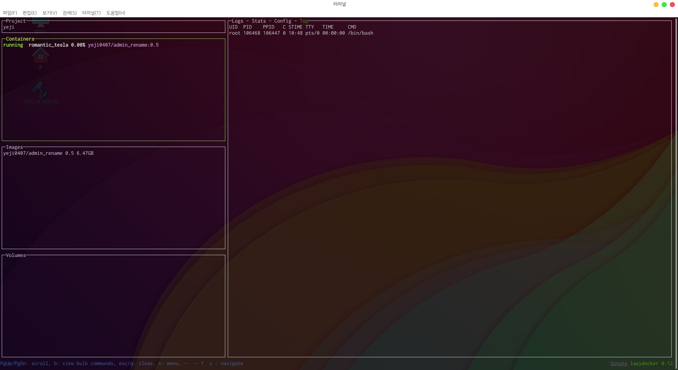Open the 파일(F) menu

click(x=10, y=13)
